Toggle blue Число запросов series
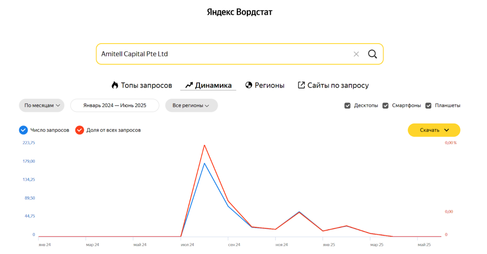487x254 pixels. tap(23, 130)
